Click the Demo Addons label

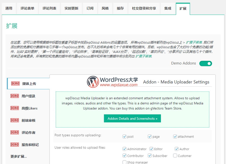point(183,63)
